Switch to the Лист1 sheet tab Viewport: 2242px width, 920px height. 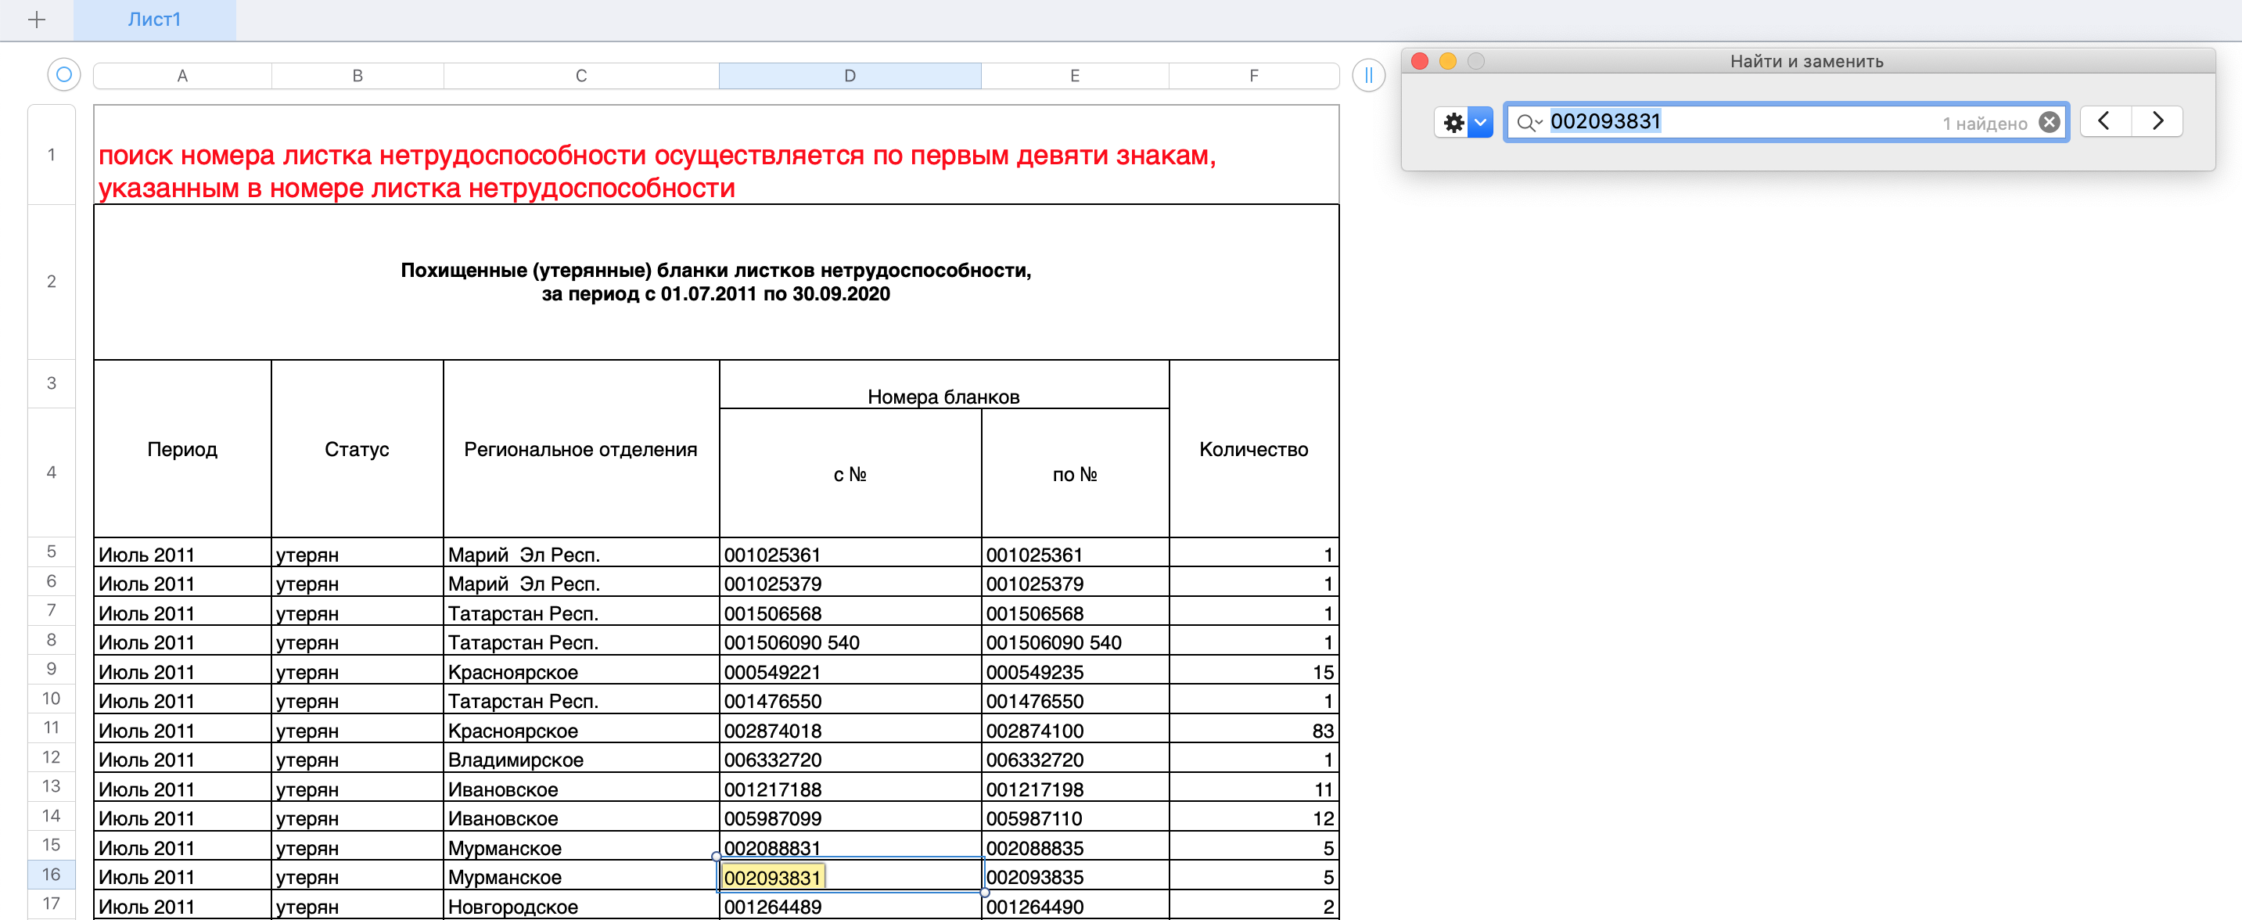tap(154, 20)
